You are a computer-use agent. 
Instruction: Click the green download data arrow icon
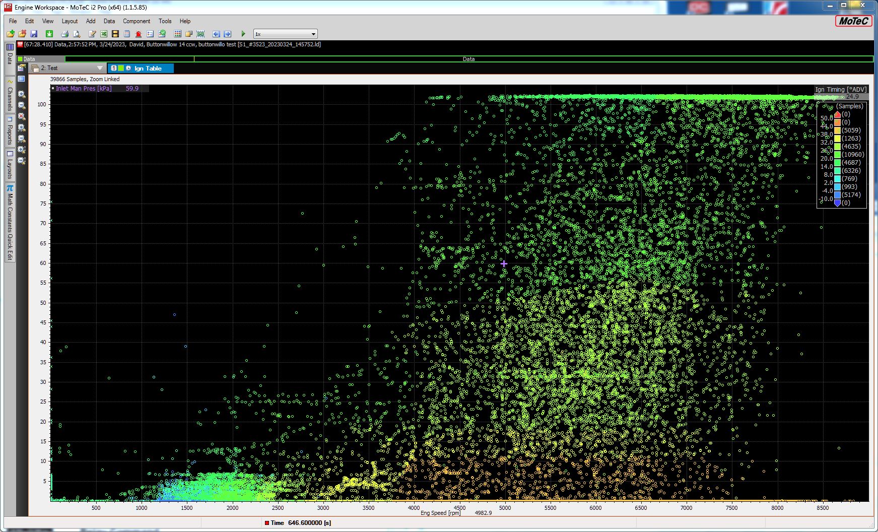pos(49,34)
